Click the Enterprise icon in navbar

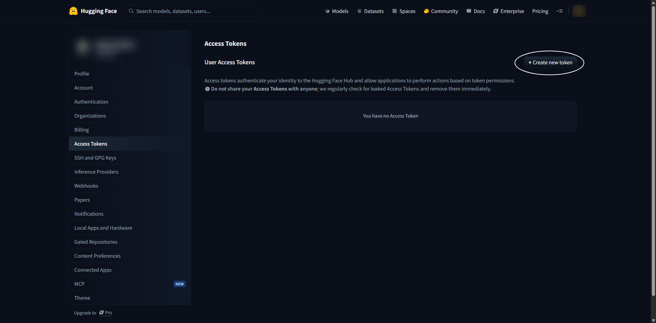point(496,11)
